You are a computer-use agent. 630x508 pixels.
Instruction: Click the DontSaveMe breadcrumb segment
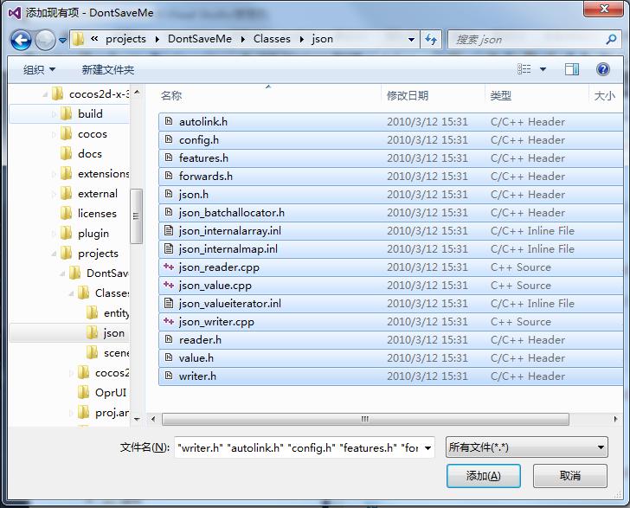coord(200,39)
